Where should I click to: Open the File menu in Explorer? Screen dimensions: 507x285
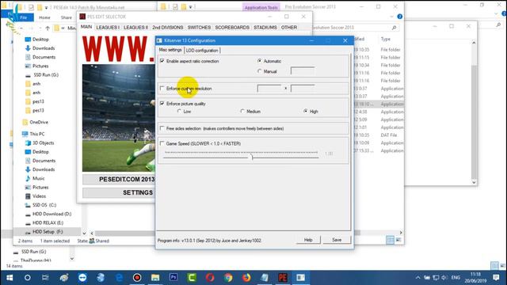click(x=23, y=17)
